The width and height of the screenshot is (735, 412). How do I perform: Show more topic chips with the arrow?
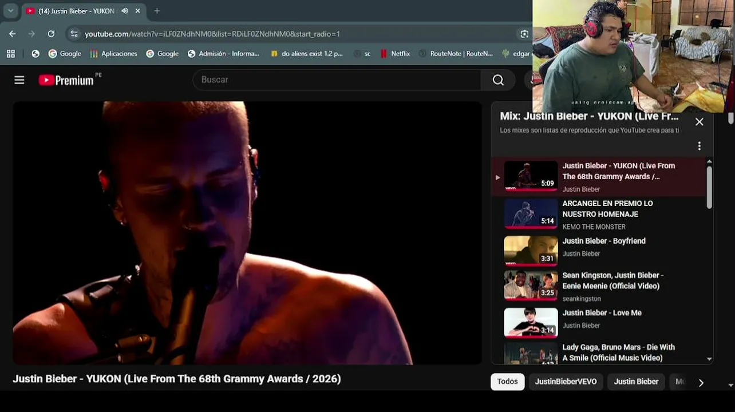[x=701, y=383]
